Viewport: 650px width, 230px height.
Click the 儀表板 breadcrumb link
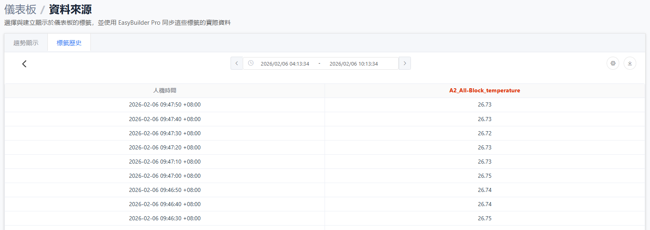tap(20, 9)
